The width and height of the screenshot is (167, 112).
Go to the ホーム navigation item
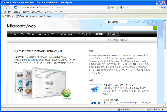pyautogui.click(x=13, y=34)
